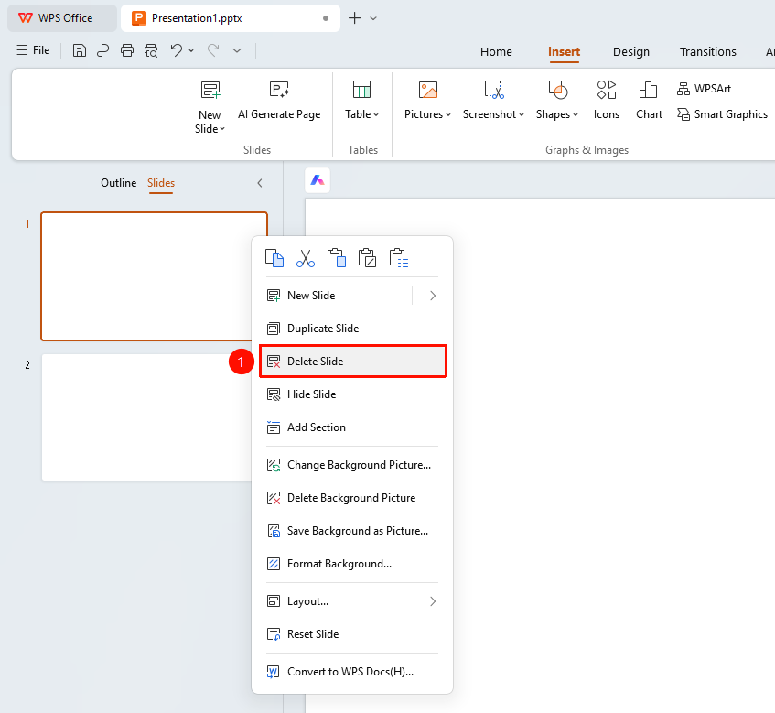Screen dimensions: 775x713
Task: Select slide 2 thumbnail
Action: click(x=146, y=417)
